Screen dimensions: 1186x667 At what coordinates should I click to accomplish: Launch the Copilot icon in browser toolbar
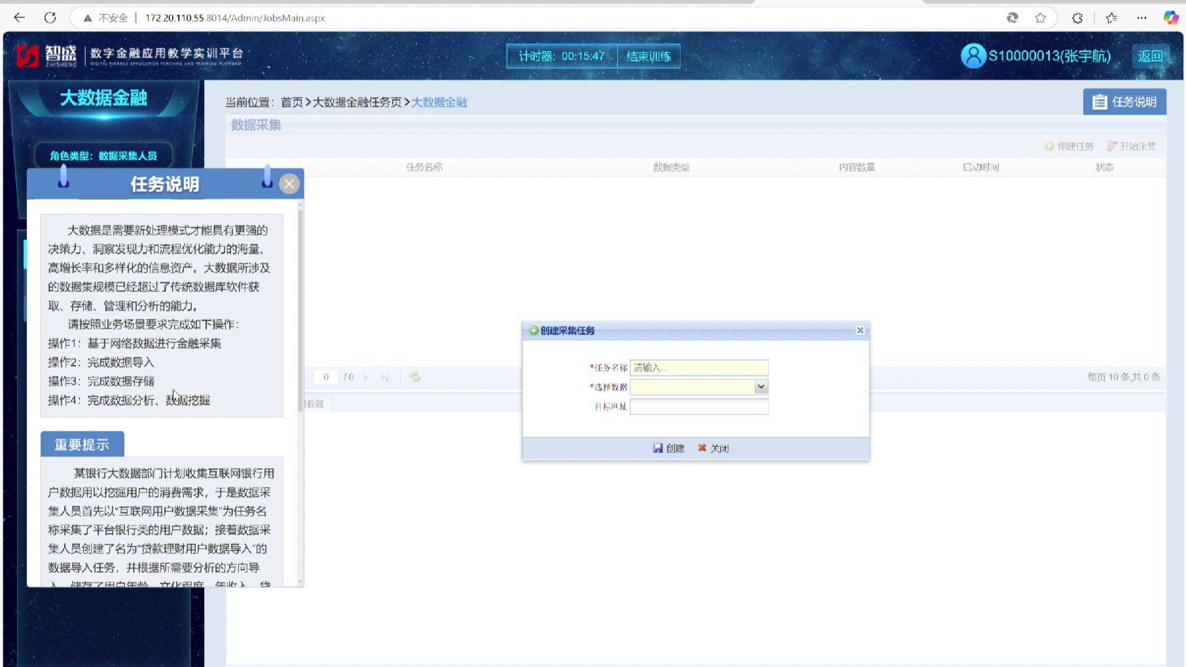tap(1171, 18)
